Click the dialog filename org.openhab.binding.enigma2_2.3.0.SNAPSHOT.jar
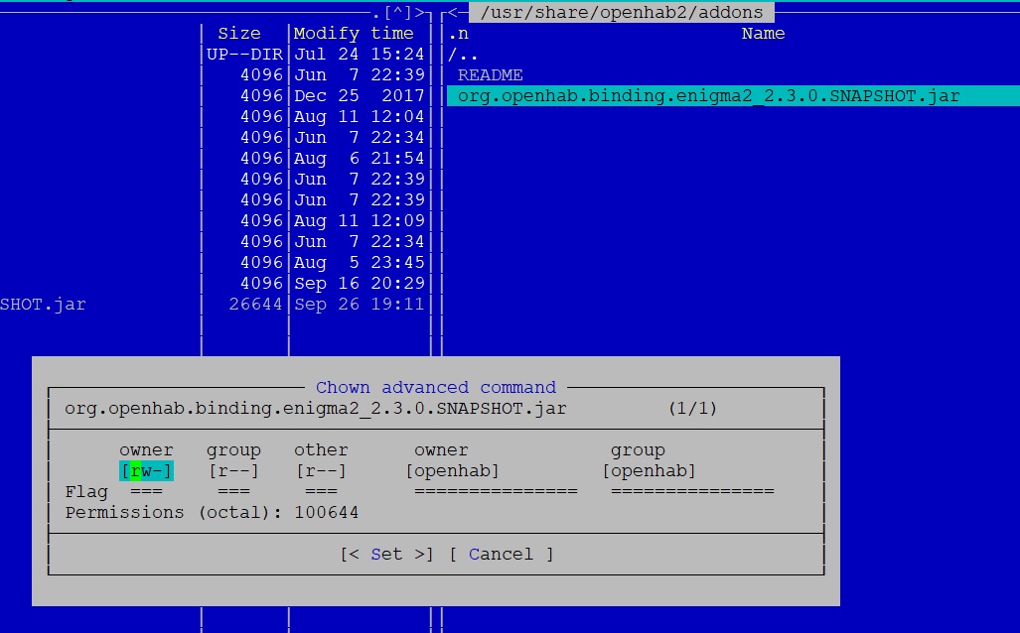Image resolution: width=1020 pixels, height=633 pixels. (x=316, y=409)
